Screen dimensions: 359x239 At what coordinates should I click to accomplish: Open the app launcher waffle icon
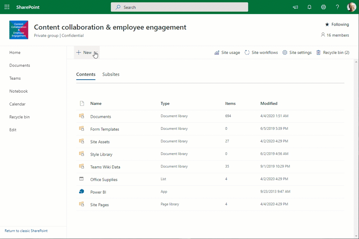pyautogui.click(x=7, y=7)
